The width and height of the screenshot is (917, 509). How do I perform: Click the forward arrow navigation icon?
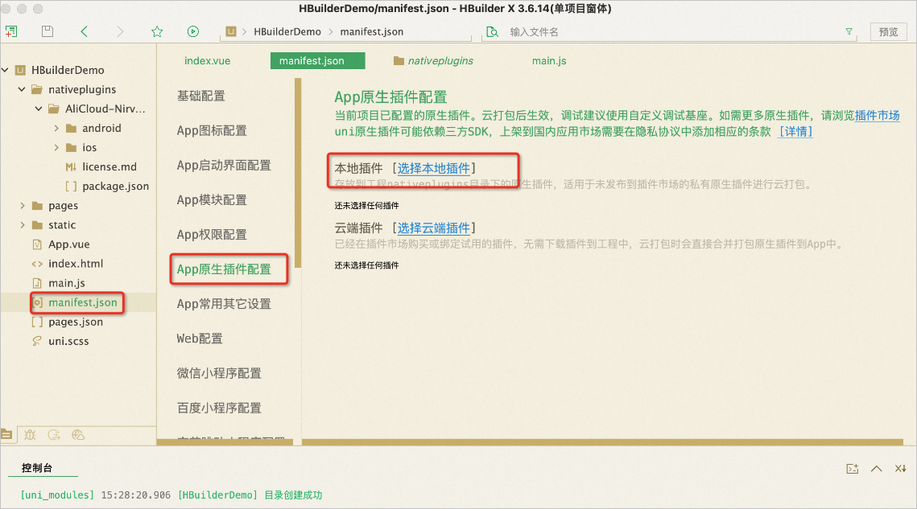click(x=120, y=31)
